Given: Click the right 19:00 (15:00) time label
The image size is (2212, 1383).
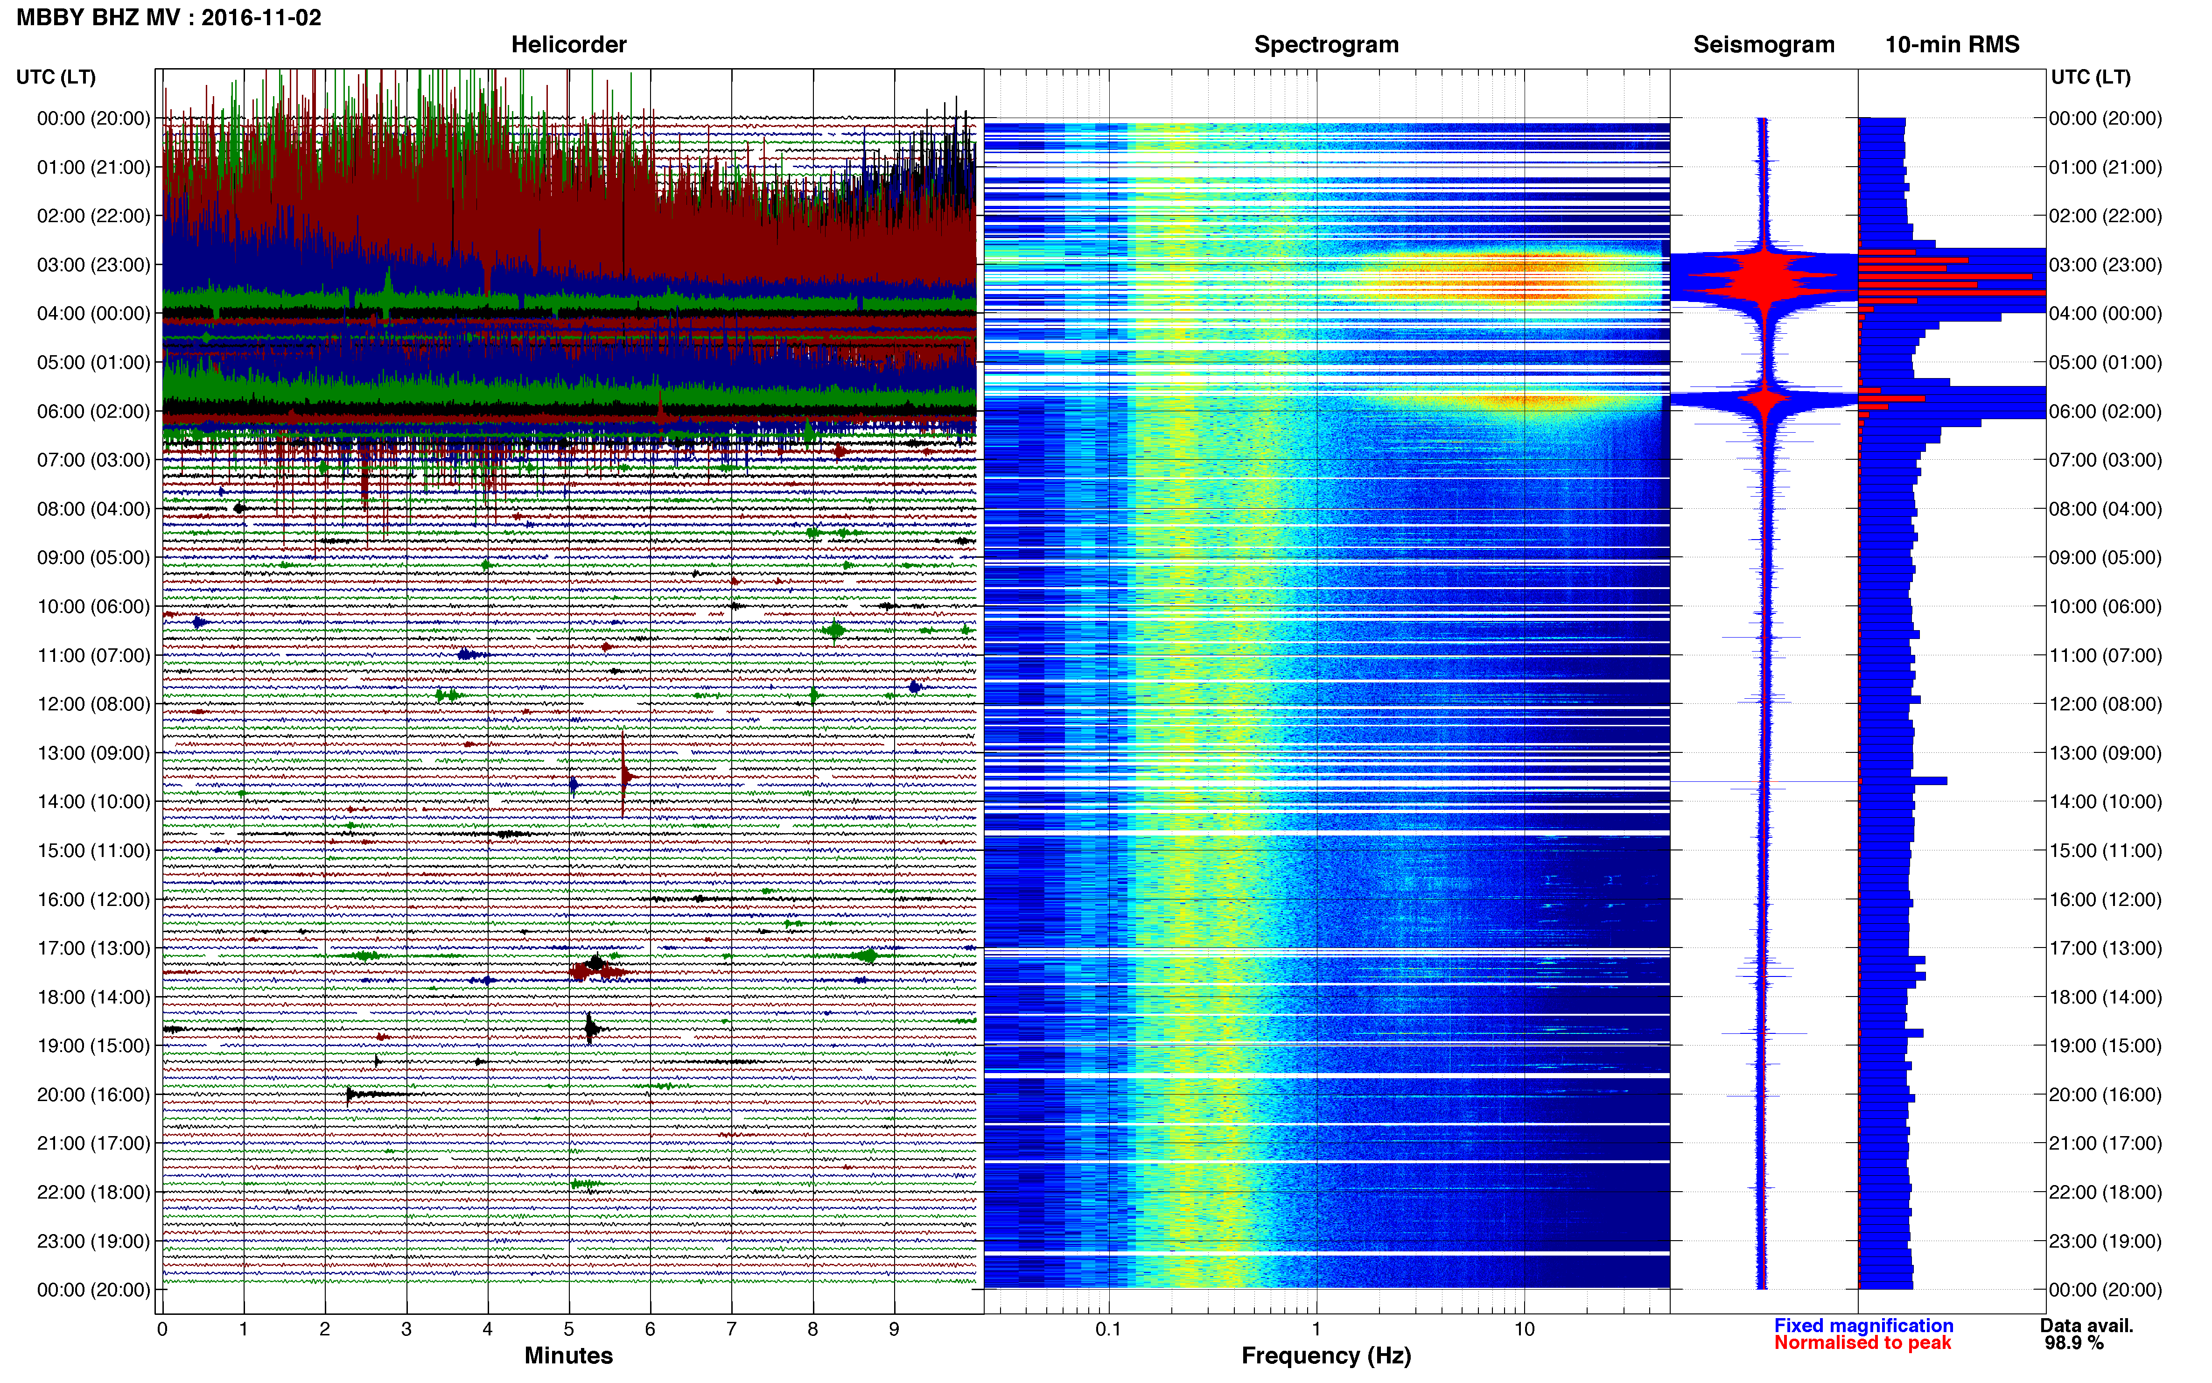Looking at the screenshot, I should click(x=2105, y=1046).
